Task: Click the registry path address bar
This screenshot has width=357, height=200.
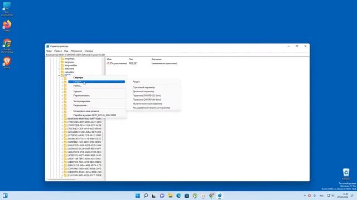Action: tap(177, 55)
